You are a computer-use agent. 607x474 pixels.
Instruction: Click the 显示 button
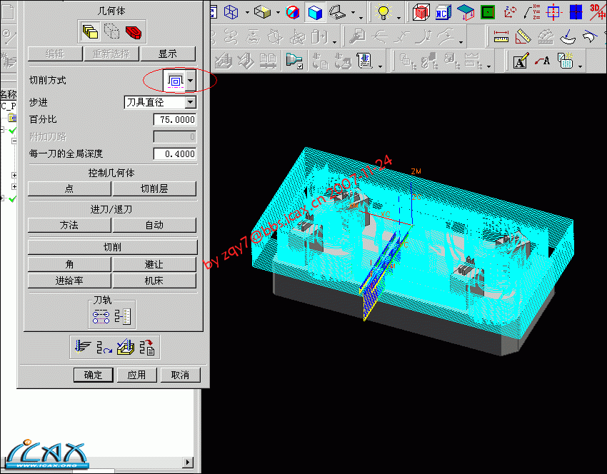[168, 54]
